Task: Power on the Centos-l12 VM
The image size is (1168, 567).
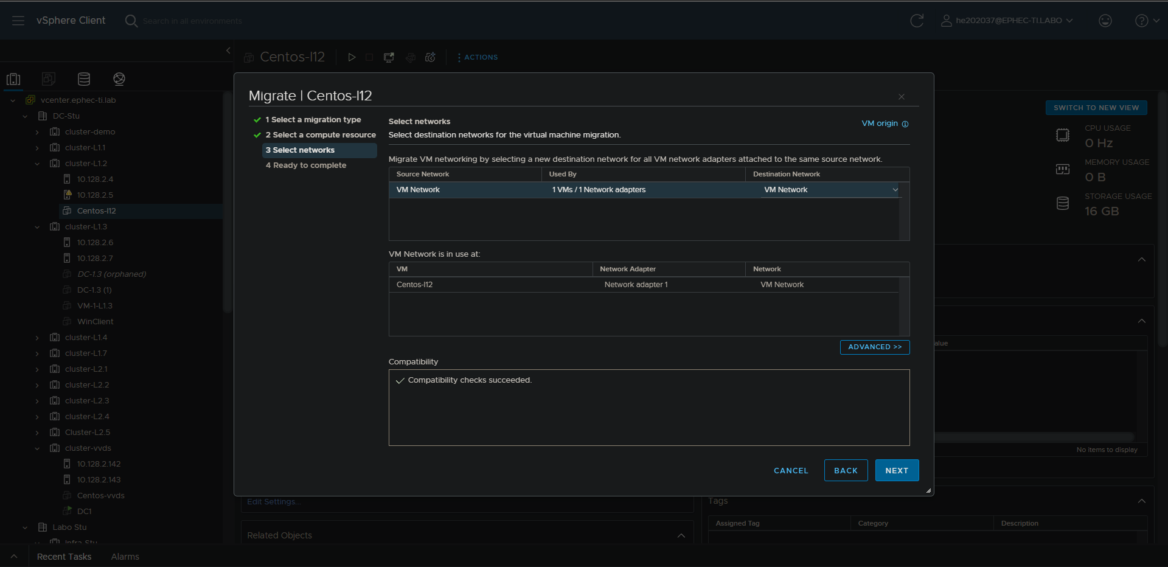Action: [x=352, y=57]
